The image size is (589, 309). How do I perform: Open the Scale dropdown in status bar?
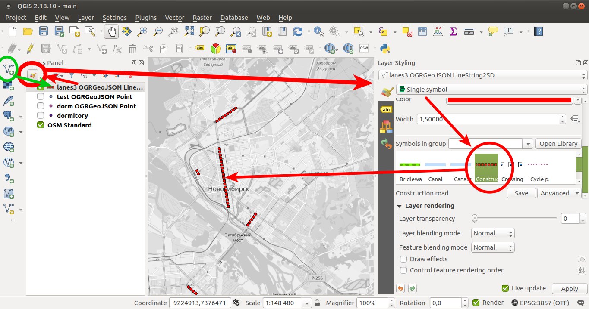[x=307, y=303]
